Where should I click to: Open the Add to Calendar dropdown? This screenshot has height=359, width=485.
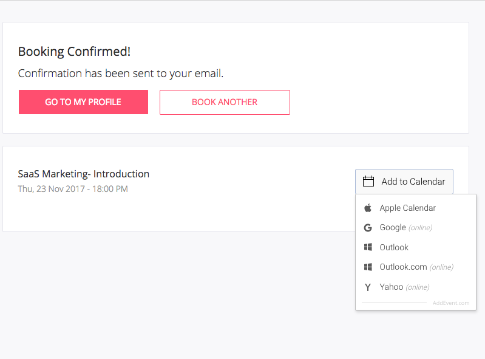[404, 182]
